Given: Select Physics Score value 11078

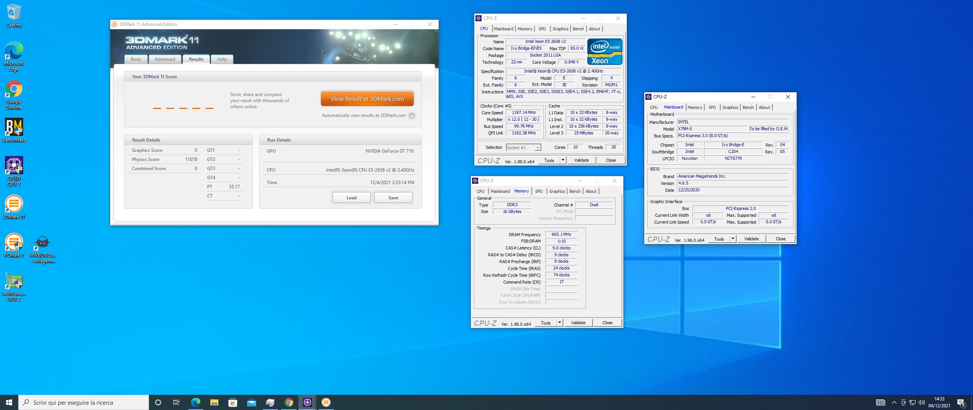Looking at the screenshot, I should 191,159.
